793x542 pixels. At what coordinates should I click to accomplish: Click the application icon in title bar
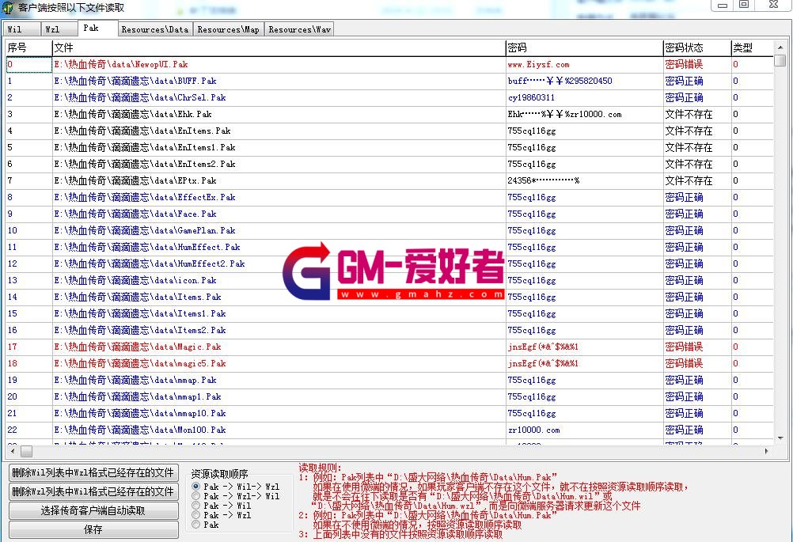pyautogui.click(x=8, y=8)
